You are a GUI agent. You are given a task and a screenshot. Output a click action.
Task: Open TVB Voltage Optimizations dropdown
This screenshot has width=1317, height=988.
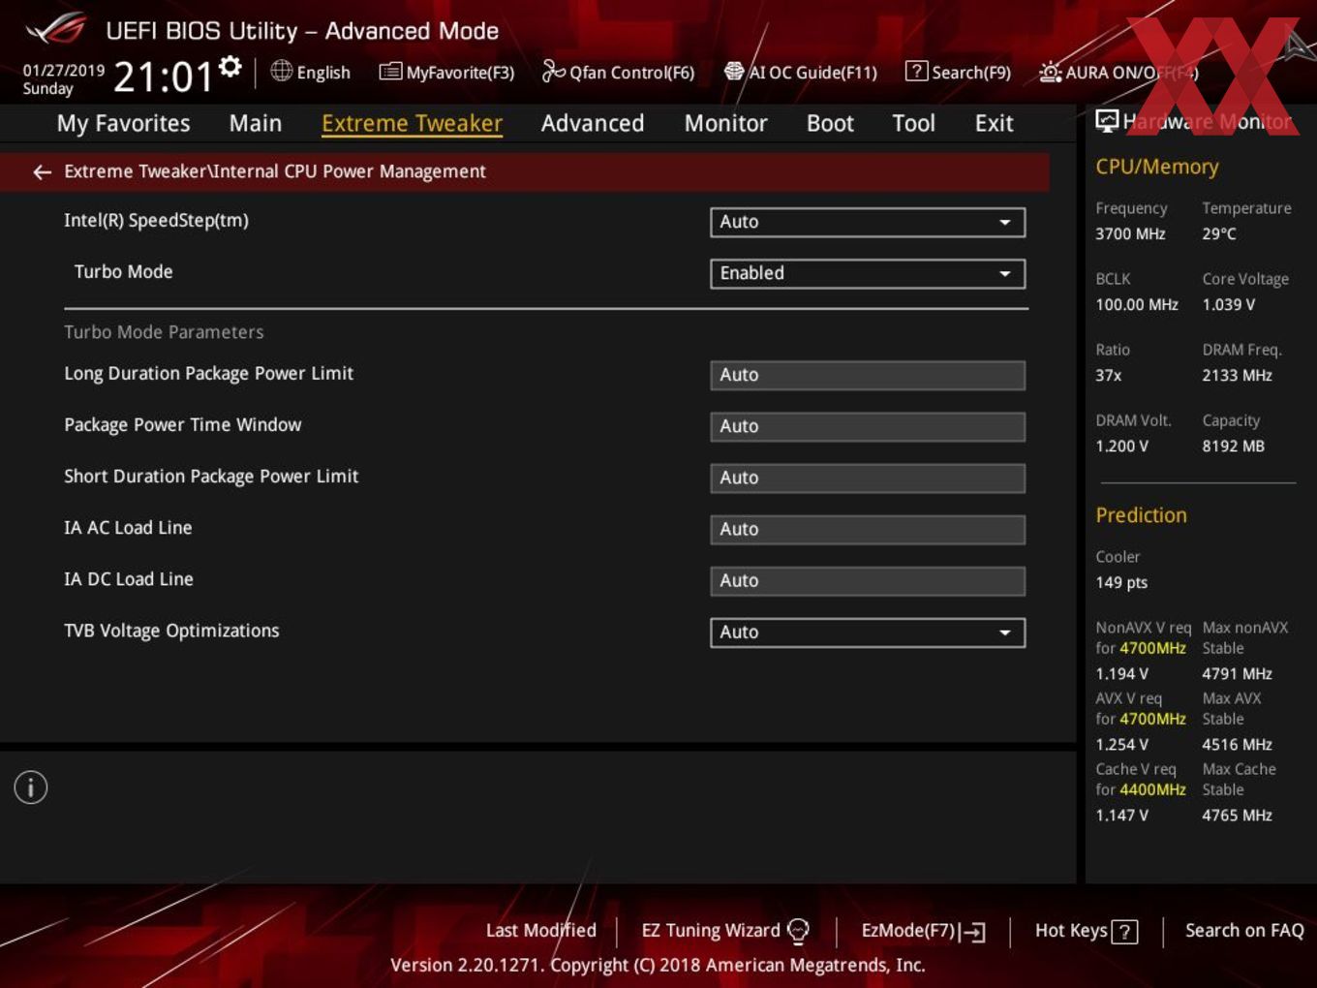(868, 633)
